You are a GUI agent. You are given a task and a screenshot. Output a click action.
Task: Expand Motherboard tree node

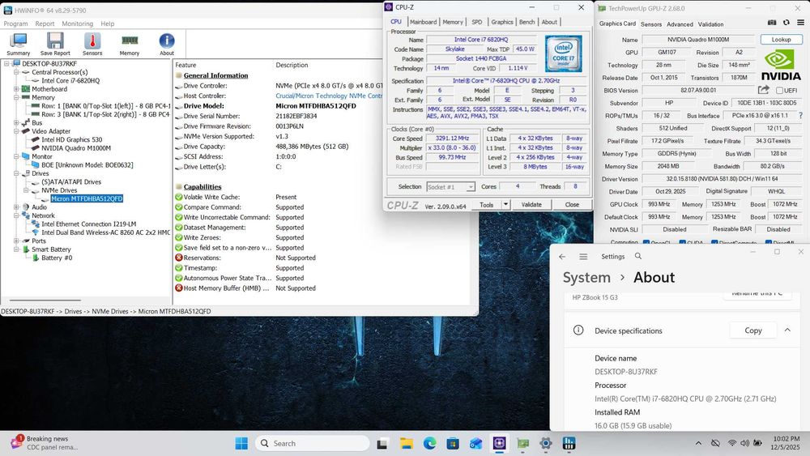[x=16, y=89]
